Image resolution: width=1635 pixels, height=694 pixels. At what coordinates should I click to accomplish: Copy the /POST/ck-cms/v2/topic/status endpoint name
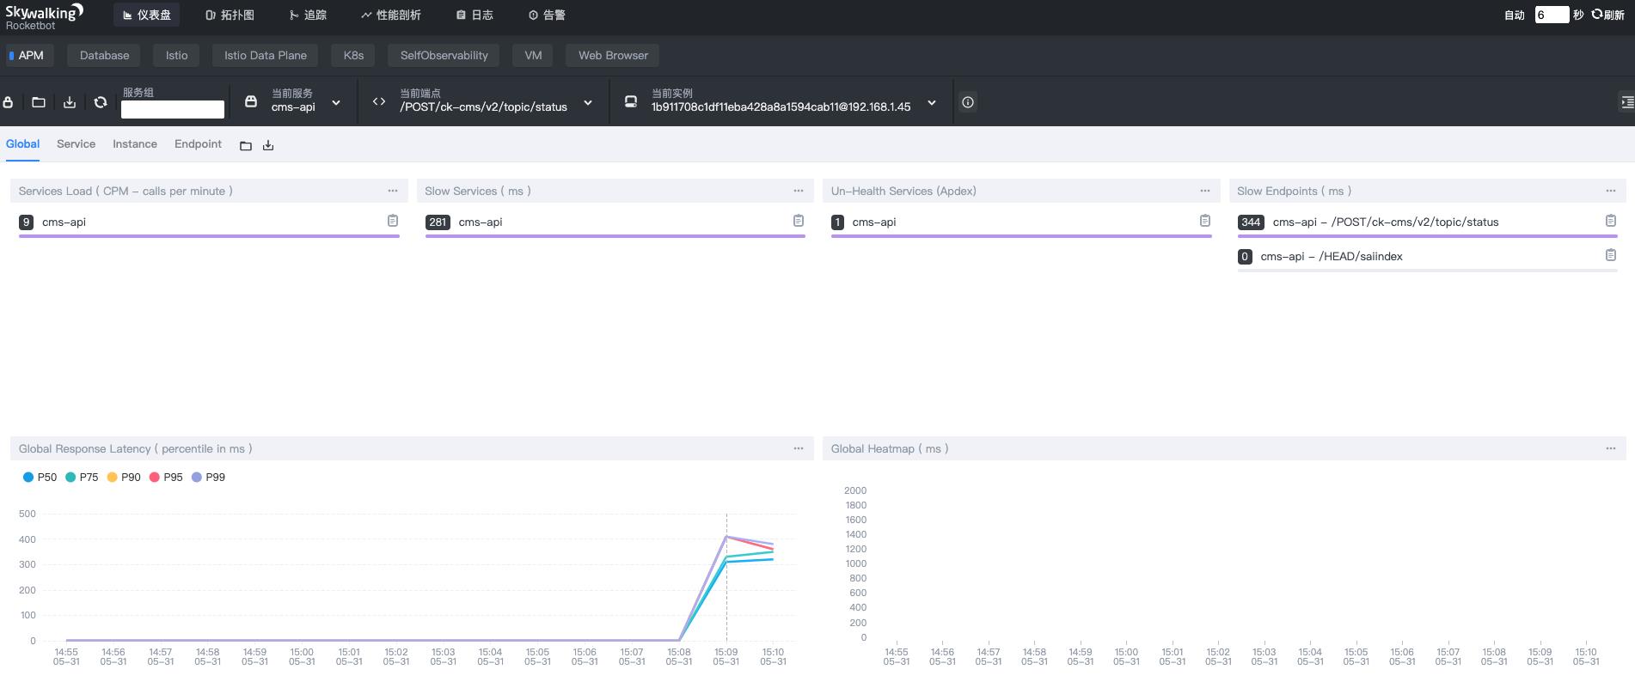[x=1611, y=221]
